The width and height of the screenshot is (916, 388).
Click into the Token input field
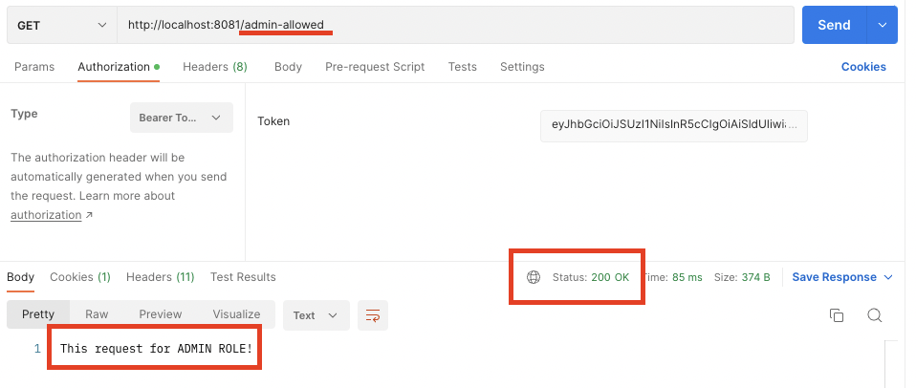[x=674, y=124]
